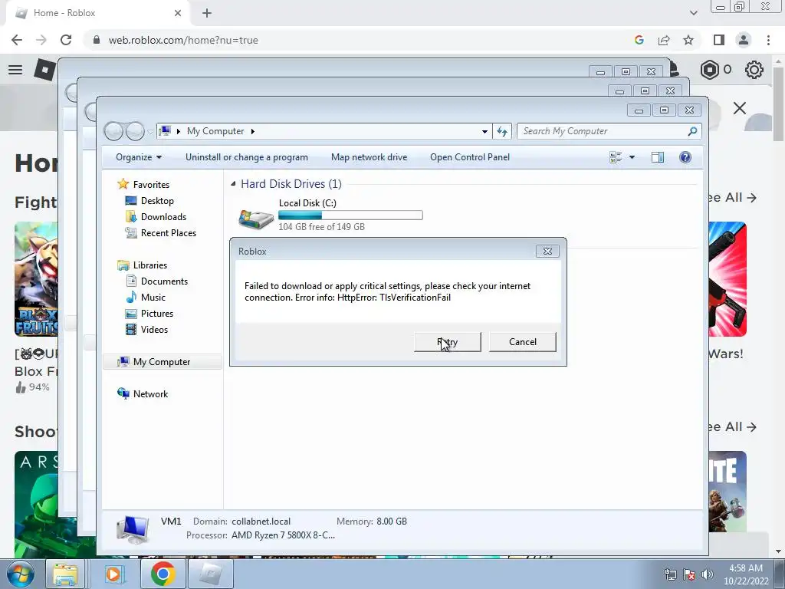Image resolution: width=785 pixels, height=589 pixels.
Task: Select Network in the navigation pane
Action: [x=150, y=394]
